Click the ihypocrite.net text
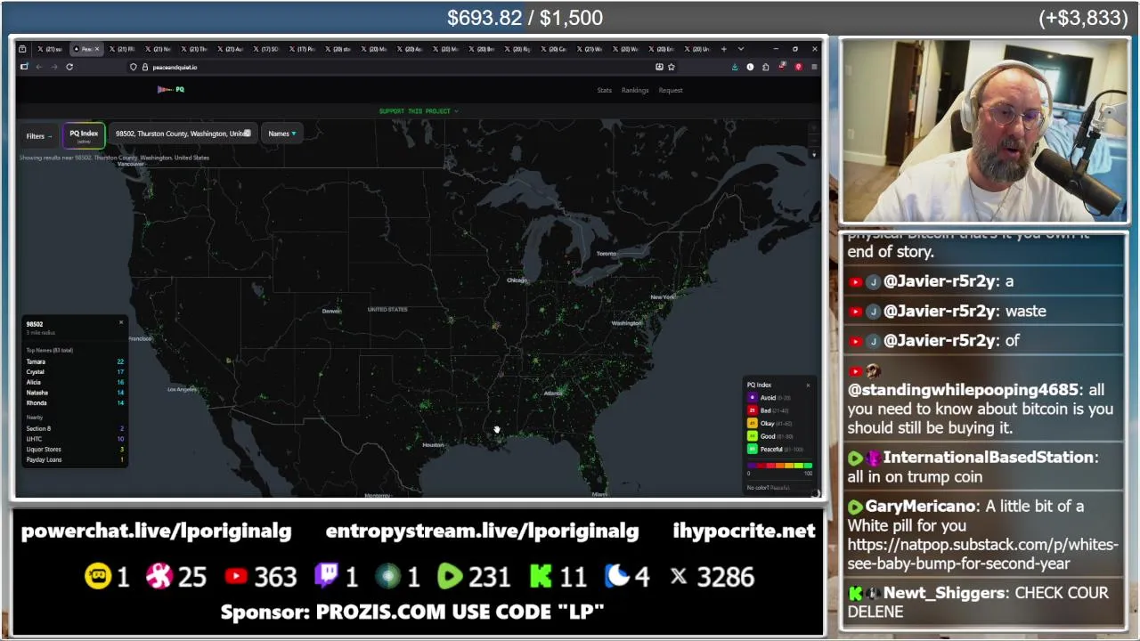Viewport: 1140px width, 641px height. pos(744,531)
